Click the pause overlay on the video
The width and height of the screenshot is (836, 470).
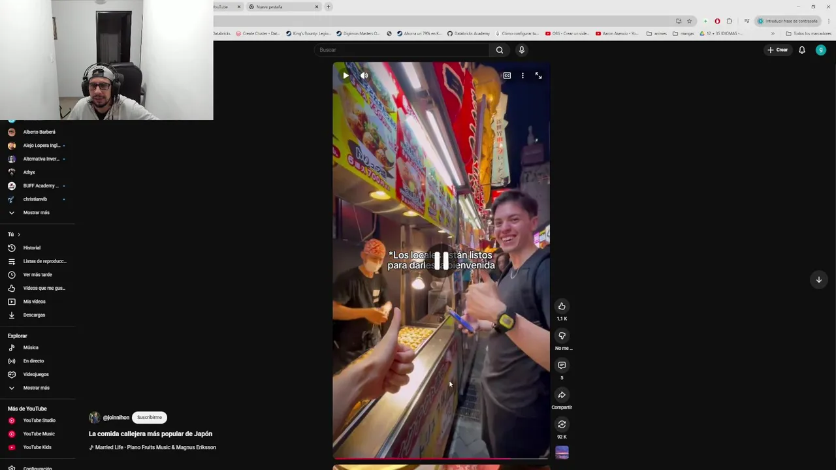442,261
